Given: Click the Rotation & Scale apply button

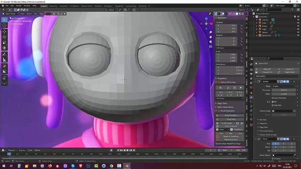Looking at the screenshot, I should coord(230,139).
